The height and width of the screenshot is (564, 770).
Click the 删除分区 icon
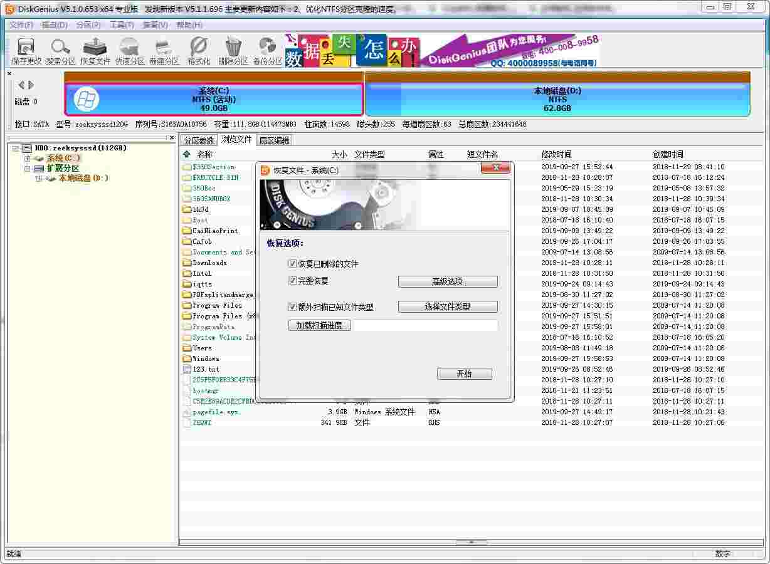click(x=232, y=50)
